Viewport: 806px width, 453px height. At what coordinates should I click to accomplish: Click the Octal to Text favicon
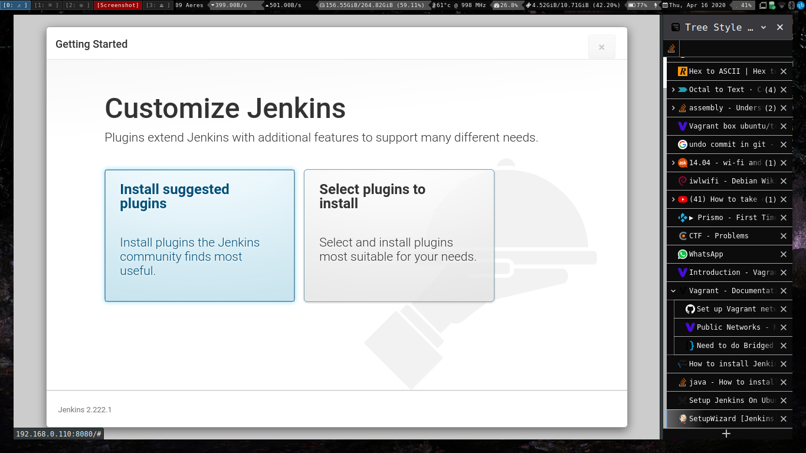(683, 90)
